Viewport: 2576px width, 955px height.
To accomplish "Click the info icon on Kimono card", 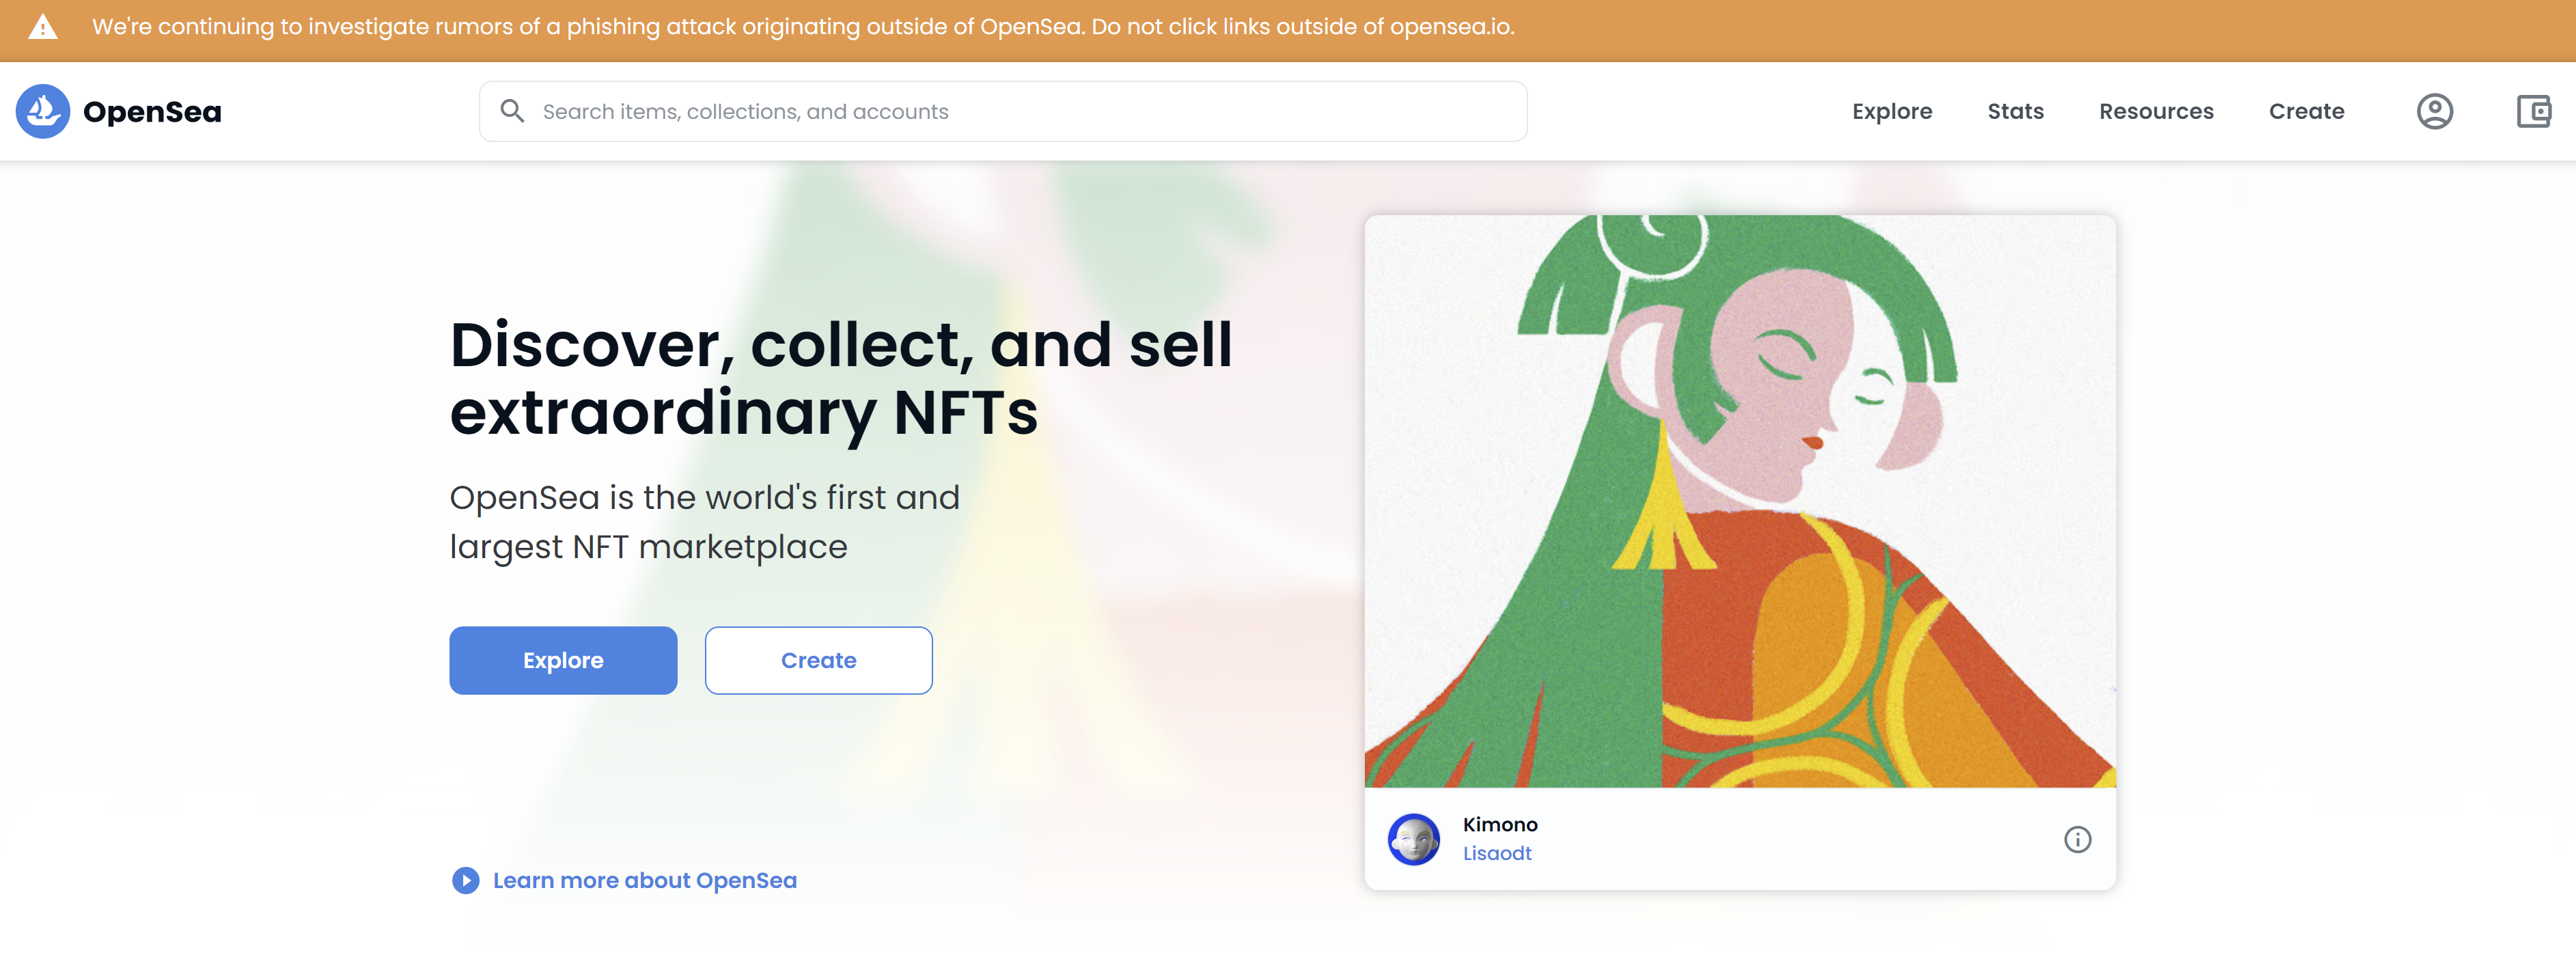I will pyautogui.click(x=2077, y=839).
